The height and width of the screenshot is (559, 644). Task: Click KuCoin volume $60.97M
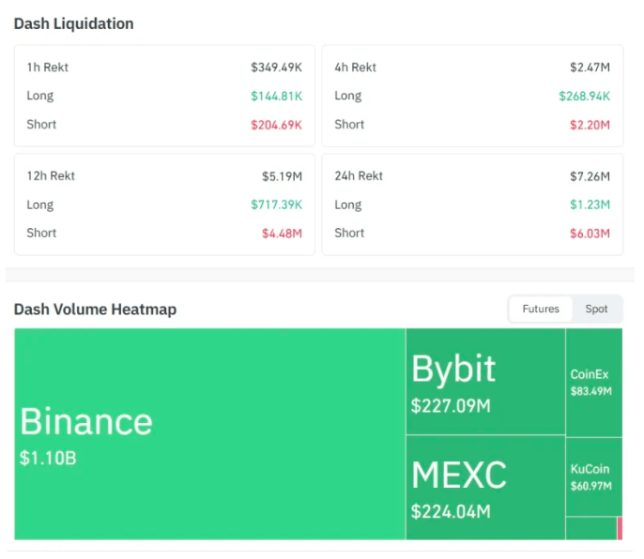point(591,486)
